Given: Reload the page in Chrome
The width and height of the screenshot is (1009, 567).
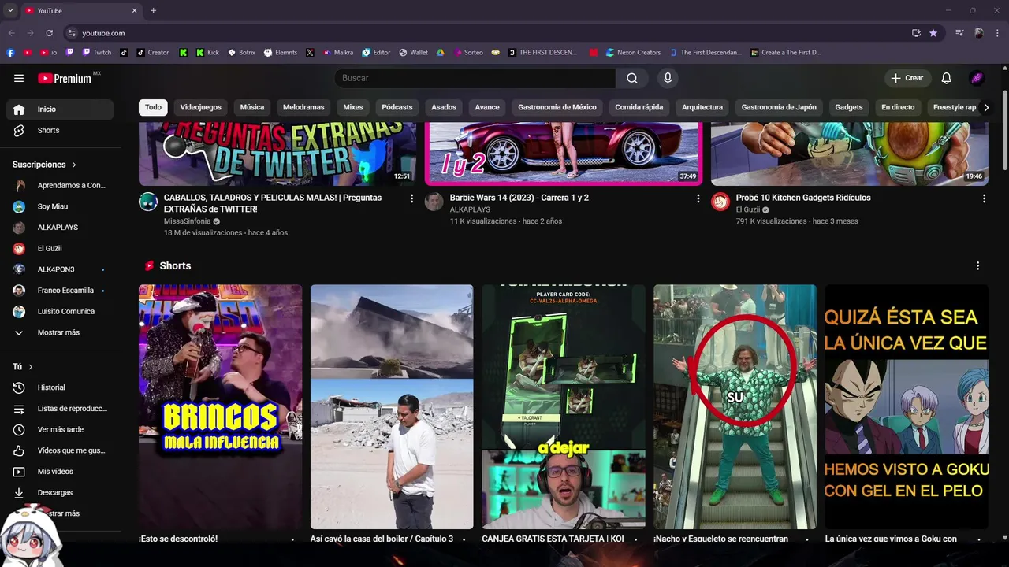Looking at the screenshot, I should (x=49, y=33).
